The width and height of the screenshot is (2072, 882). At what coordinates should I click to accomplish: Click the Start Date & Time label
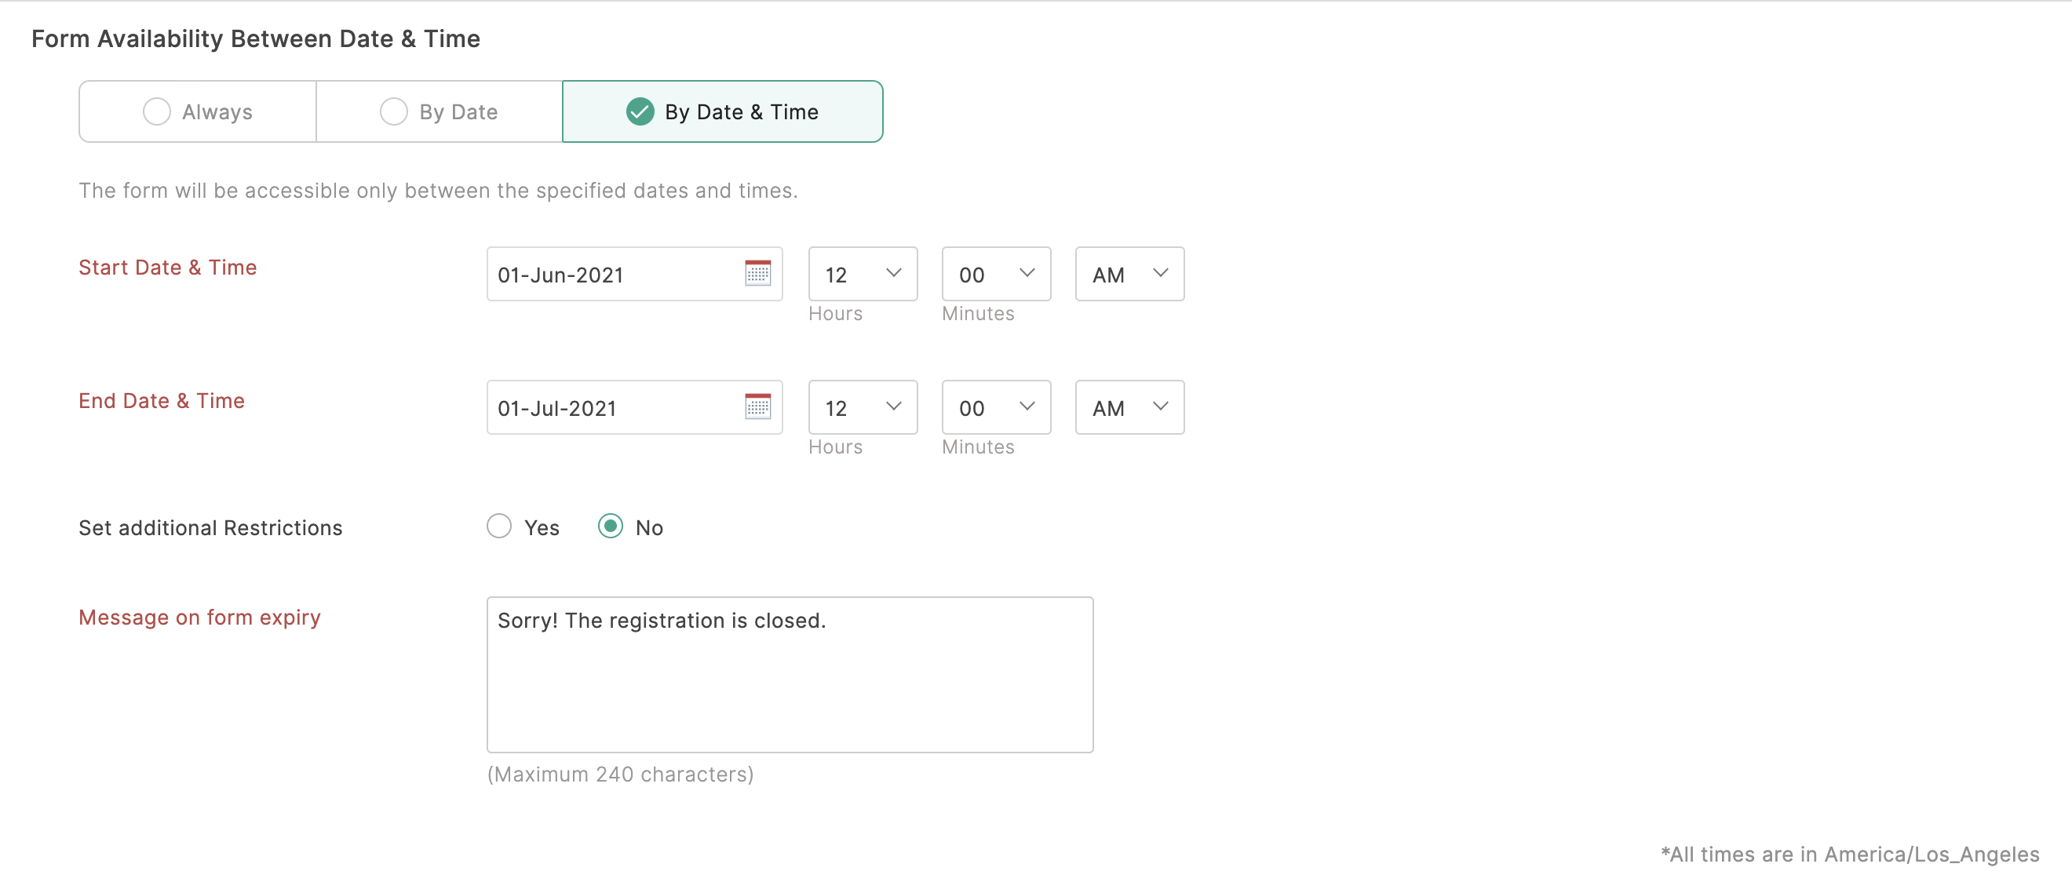(167, 267)
